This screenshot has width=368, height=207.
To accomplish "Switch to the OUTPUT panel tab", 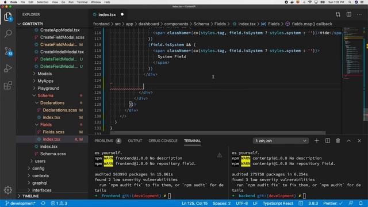I will [135, 141].
